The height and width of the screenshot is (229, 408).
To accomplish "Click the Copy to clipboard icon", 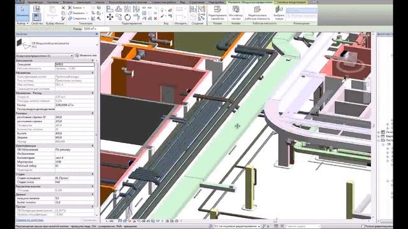I will point(63,13).
